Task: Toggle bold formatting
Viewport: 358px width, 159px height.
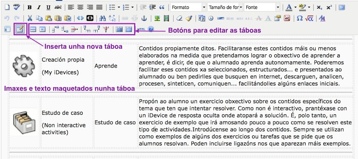Action: (29, 7)
